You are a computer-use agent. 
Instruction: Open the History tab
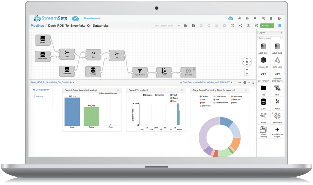(38, 97)
